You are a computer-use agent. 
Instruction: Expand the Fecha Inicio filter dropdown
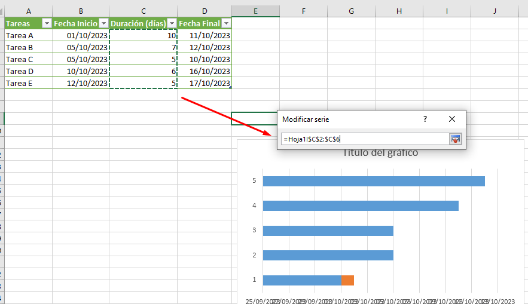coord(103,23)
